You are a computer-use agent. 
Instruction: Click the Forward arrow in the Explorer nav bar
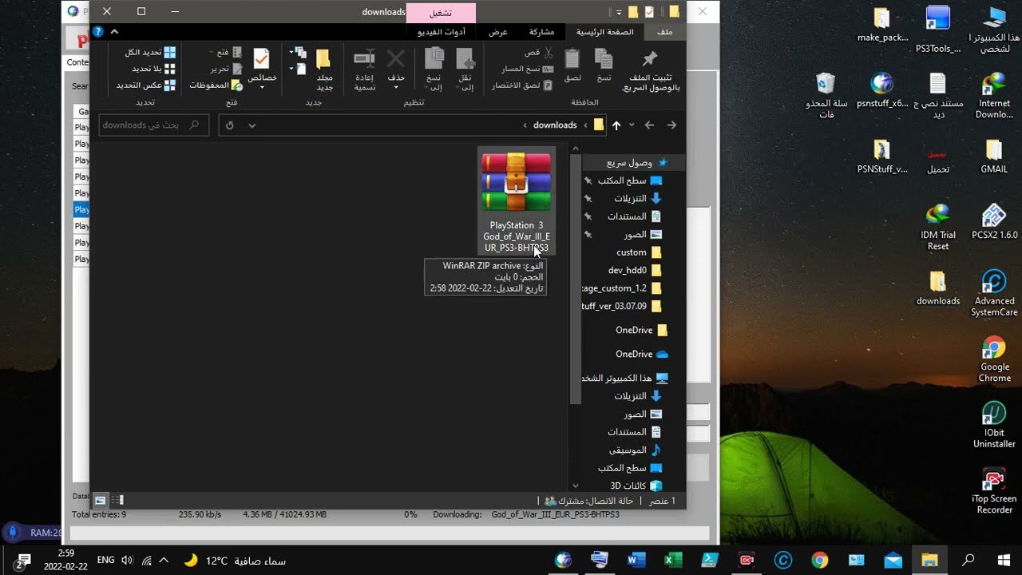tap(649, 125)
